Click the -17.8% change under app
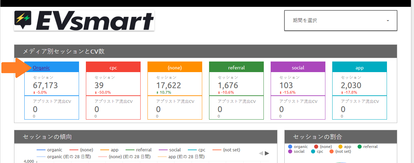Screen dimensions: 414x163 pos(349,92)
